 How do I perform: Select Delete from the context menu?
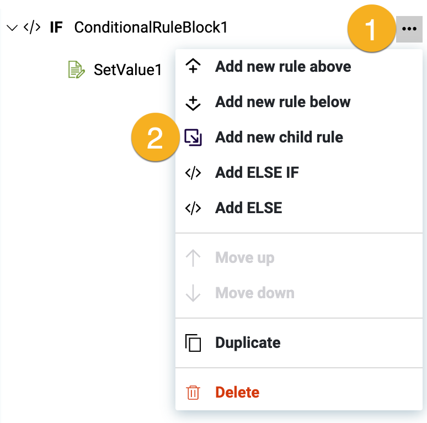pyautogui.click(x=237, y=393)
